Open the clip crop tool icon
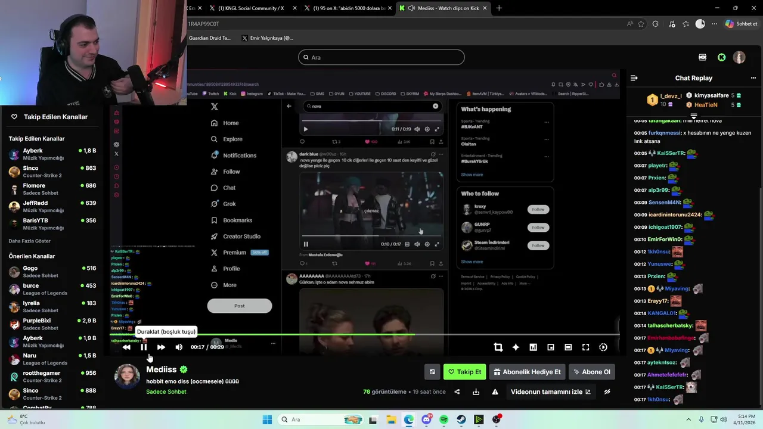Image resolution: width=763 pixels, height=429 pixels. point(498,347)
